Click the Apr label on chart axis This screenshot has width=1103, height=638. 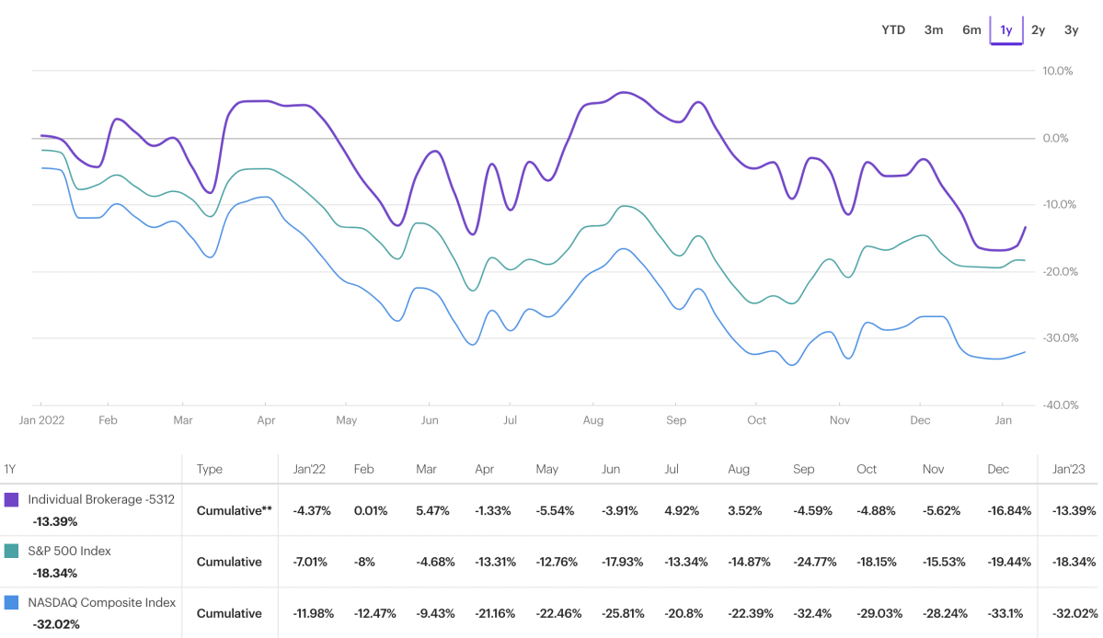[x=266, y=420]
